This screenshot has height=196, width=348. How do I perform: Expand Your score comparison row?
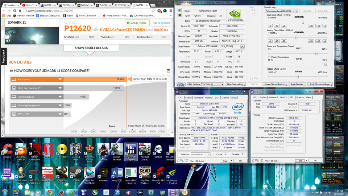[x=60, y=79]
